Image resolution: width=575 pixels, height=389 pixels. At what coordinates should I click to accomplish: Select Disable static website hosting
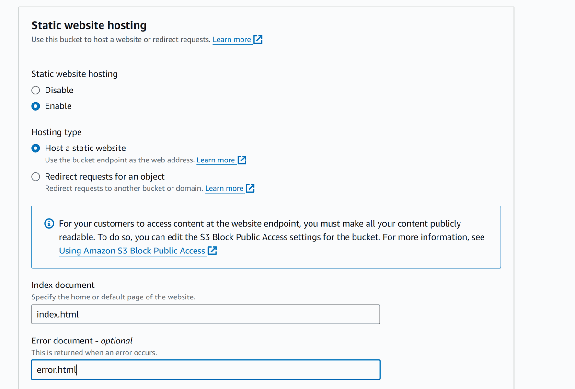[x=35, y=90]
